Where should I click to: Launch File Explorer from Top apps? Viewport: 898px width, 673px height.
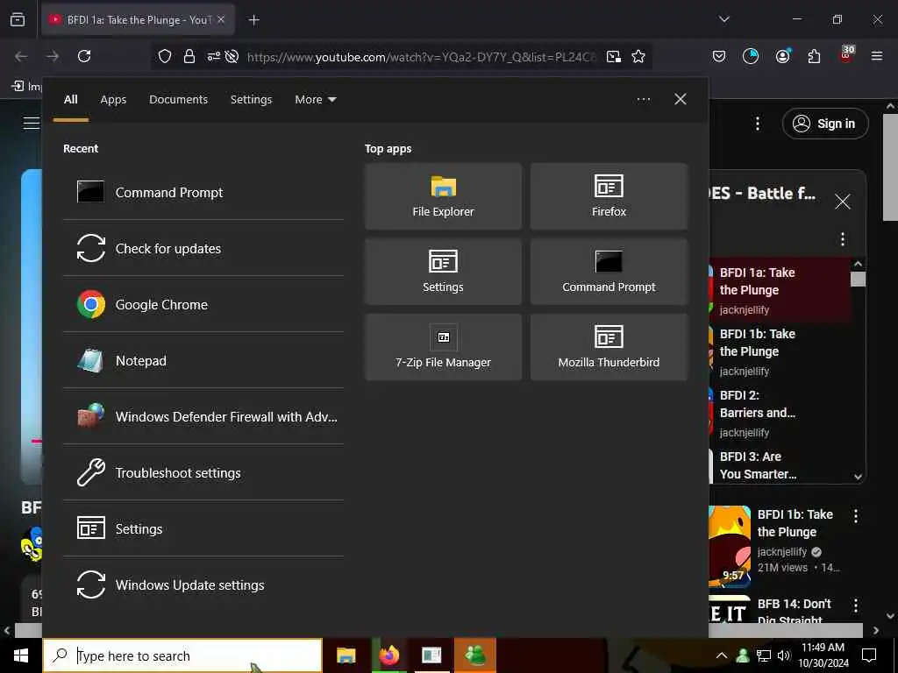(x=443, y=196)
